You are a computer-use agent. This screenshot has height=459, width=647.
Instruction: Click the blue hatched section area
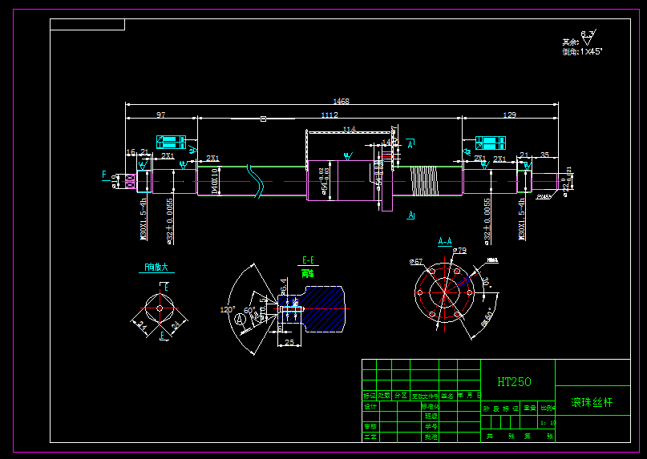[324, 308]
